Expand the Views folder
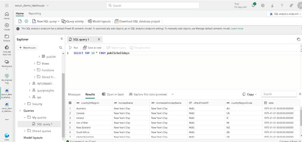 [34, 63]
